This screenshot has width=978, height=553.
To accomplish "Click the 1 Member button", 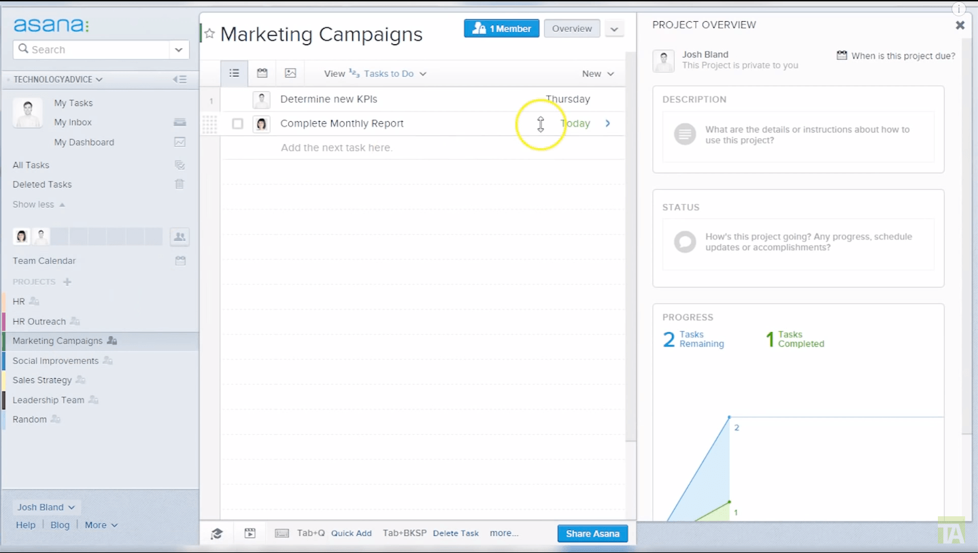I will point(502,29).
